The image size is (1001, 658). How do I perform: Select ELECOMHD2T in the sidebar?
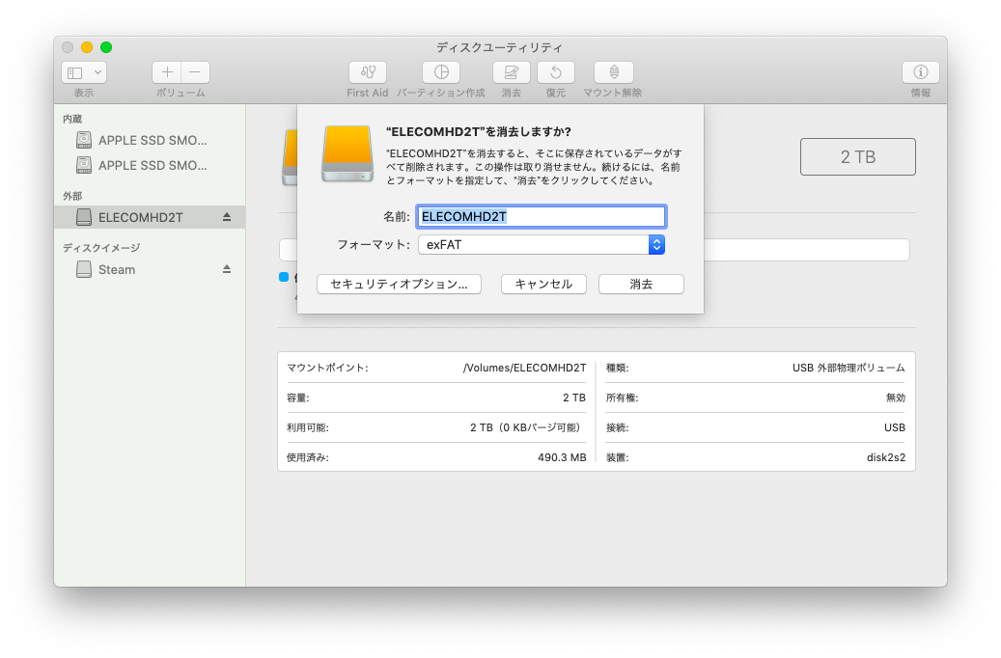click(x=140, y=217)
